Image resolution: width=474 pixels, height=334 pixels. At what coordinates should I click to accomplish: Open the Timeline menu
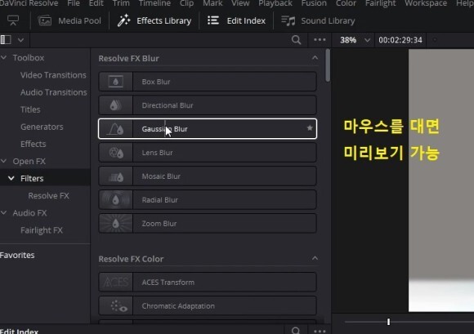pyautogui.click(x=154, y=3)
